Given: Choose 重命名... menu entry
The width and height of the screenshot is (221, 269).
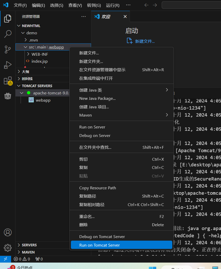Looking at the screenshot, I should pos(122,216).
